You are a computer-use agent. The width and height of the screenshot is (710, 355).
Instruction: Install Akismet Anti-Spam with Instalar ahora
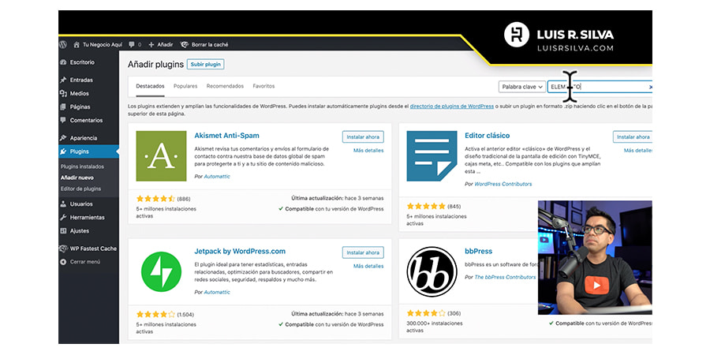coord(363,136)
